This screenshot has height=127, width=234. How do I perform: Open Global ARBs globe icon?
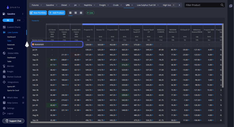coord(4,53)
